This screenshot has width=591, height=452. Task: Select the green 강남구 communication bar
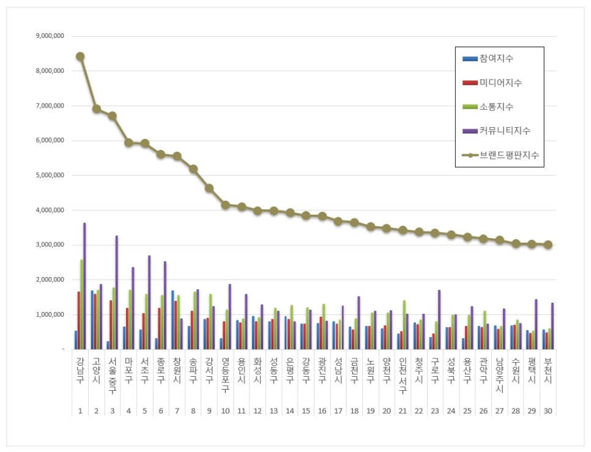(82, 305)
